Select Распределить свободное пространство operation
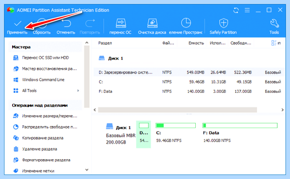 point(45,127)
